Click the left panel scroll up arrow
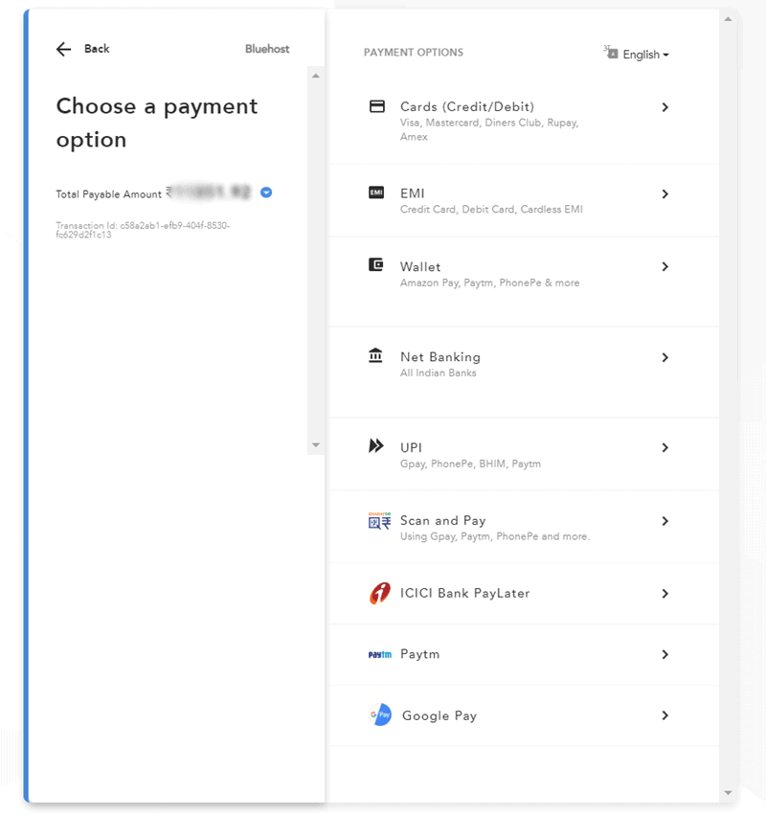The height and width of the screenshot is (815, 766). tap(315, 76)
